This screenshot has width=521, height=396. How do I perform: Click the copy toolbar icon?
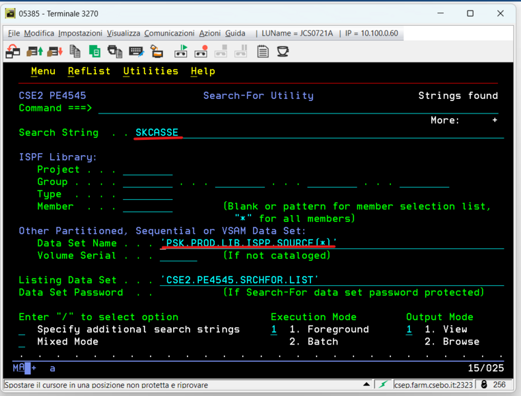[x=75, y=51]
